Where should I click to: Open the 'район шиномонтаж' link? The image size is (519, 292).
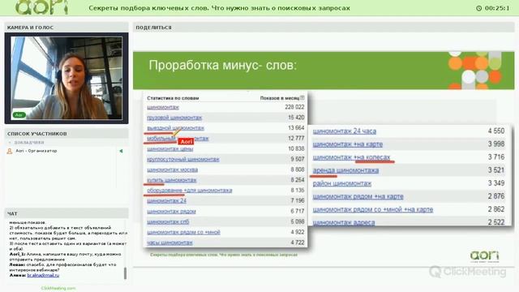click(342, 183)
